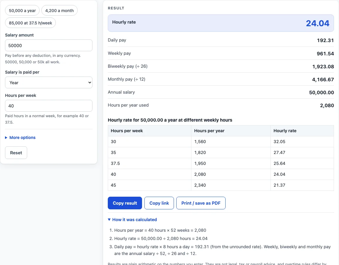The height and width of the screenshot is (265, 339).
Task: Click the table cell showing 2,340
Action: 231,185
